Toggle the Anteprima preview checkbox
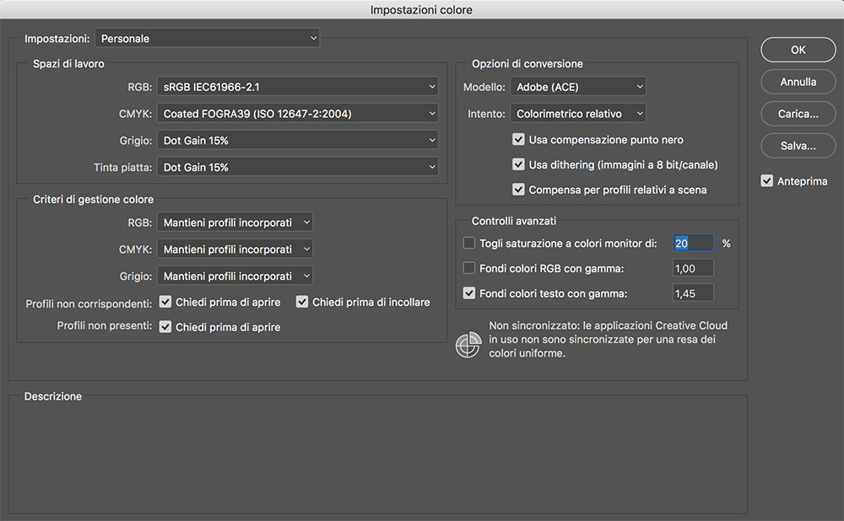Viewport: 844px width, 521px height. (767, 181)
